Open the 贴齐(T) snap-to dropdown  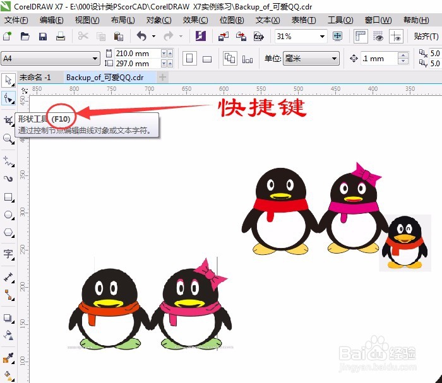(x=426, y=37)
